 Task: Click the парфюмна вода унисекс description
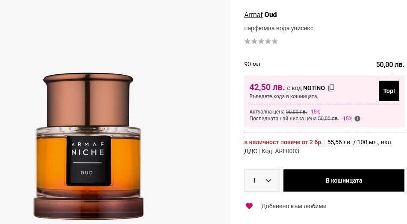tap(279, 28)
